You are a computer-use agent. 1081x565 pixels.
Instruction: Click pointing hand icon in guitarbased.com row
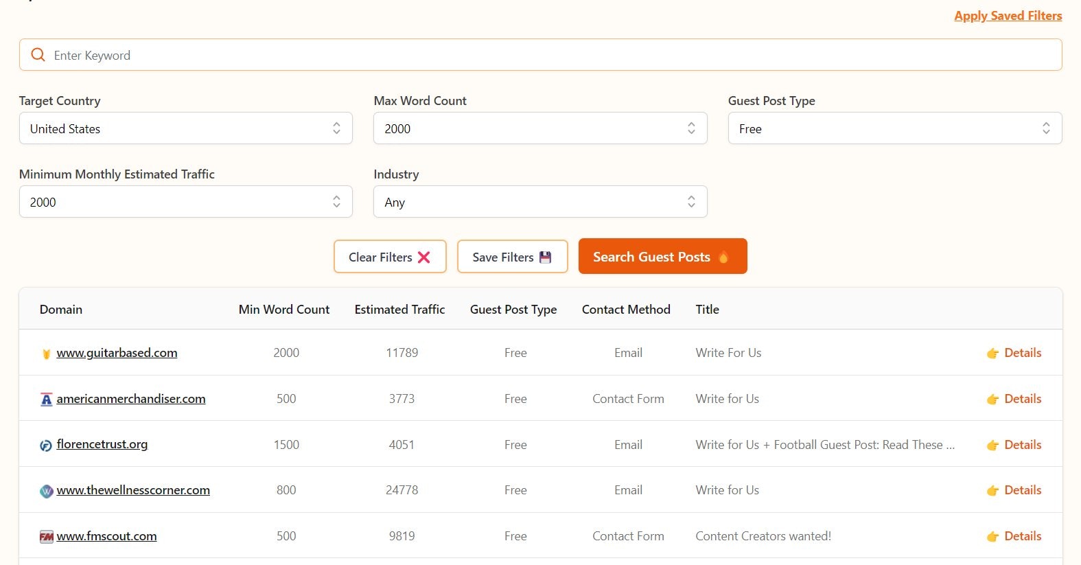coord(992,353)
